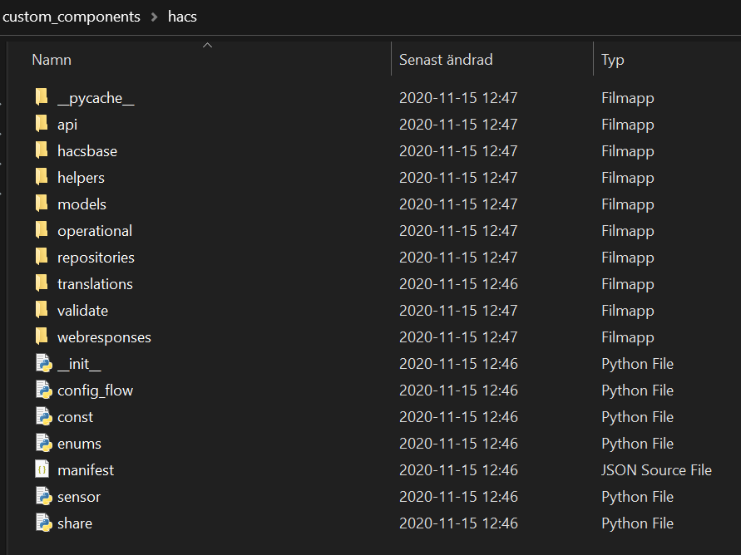
Task: Click Python File type of config_flow row
Action: (637, 390)
